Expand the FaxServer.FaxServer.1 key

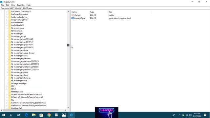click(x=7, y=20)
